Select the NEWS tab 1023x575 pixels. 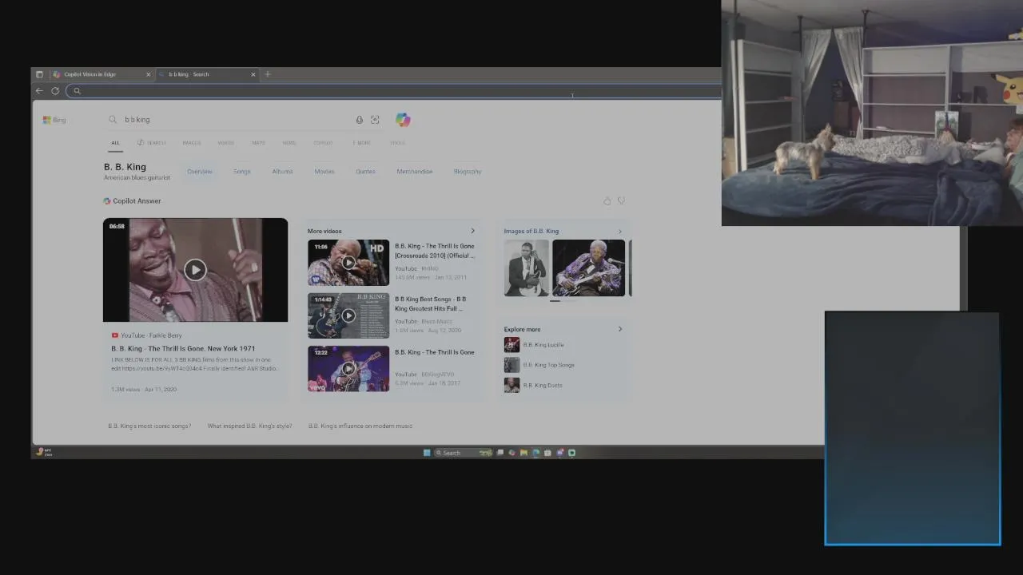point(289,143)
